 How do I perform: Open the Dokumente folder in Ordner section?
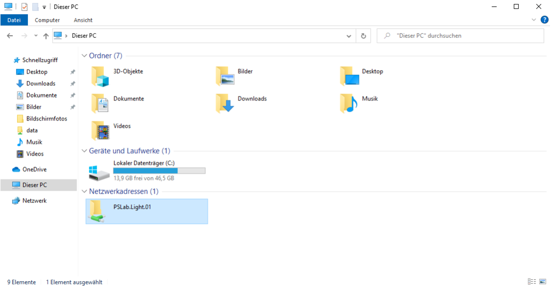[x=100, y=104]
